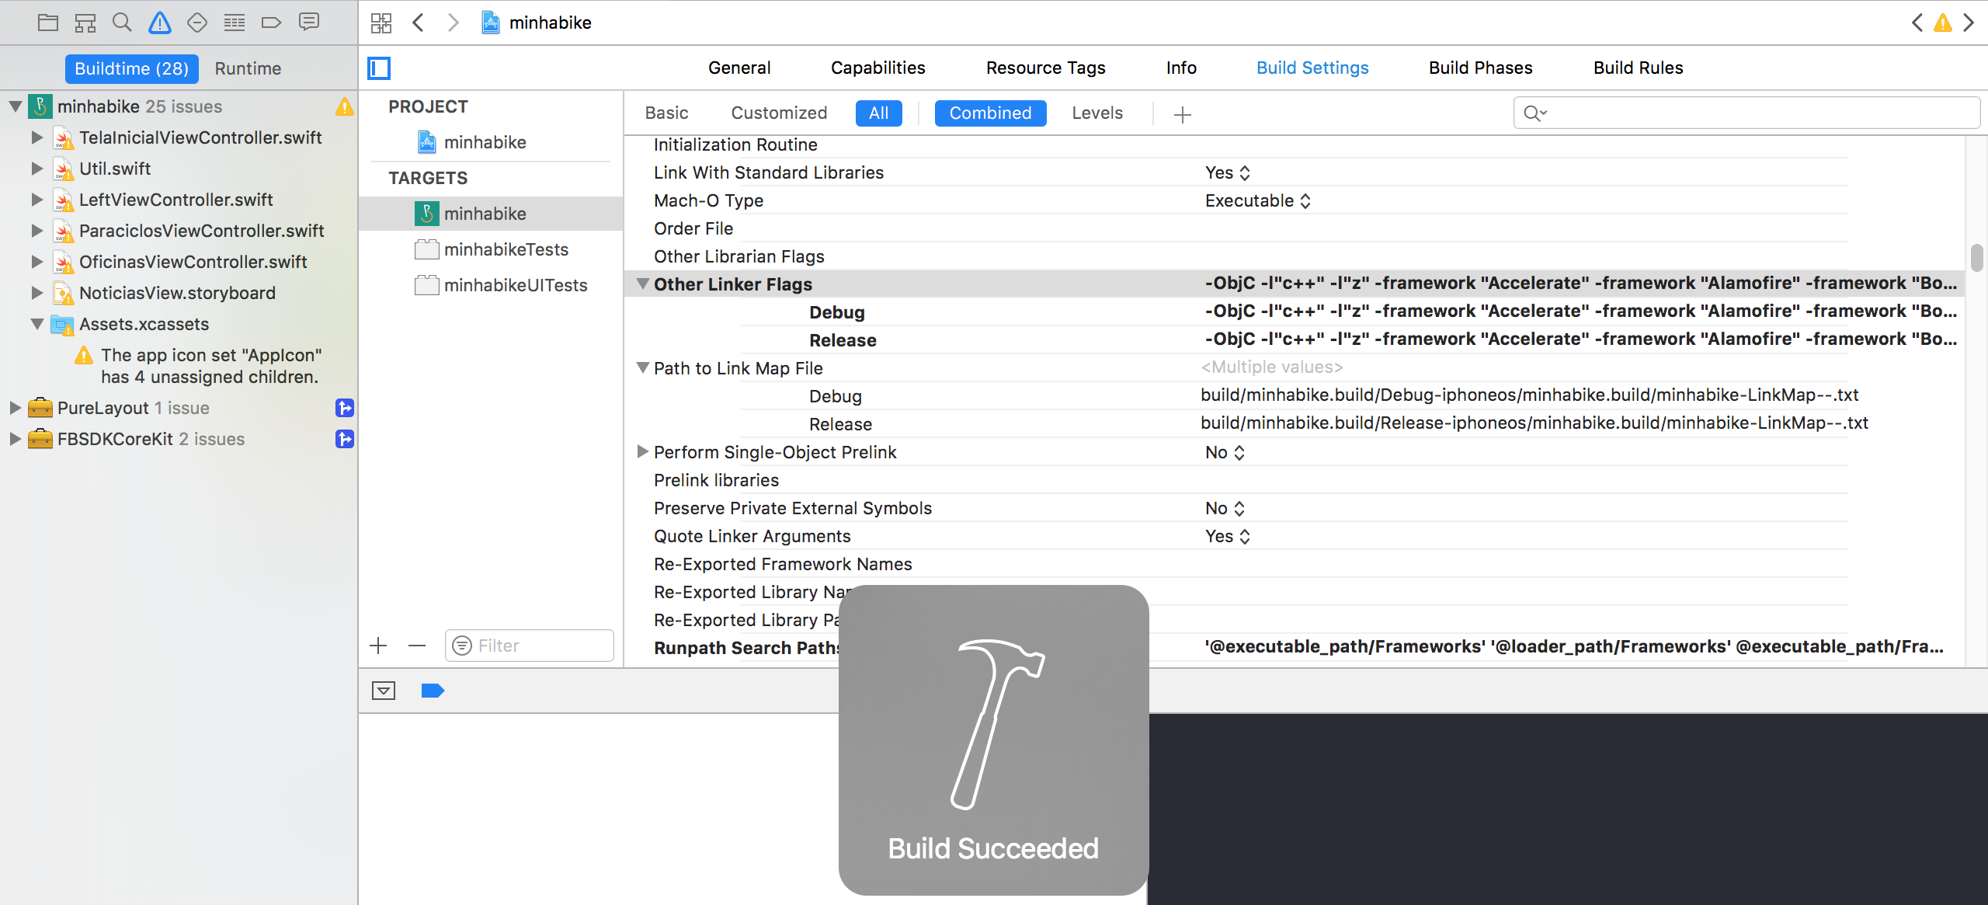
Task: Toggle the blue breakpoints activation icon
Action: [433, 691]
